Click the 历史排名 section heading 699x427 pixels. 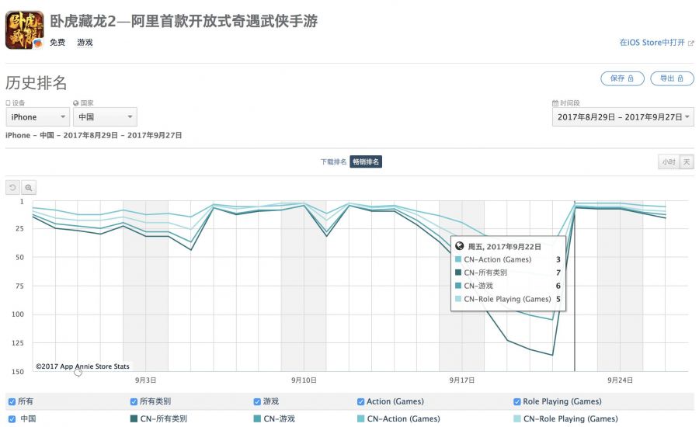click(36, 83)
